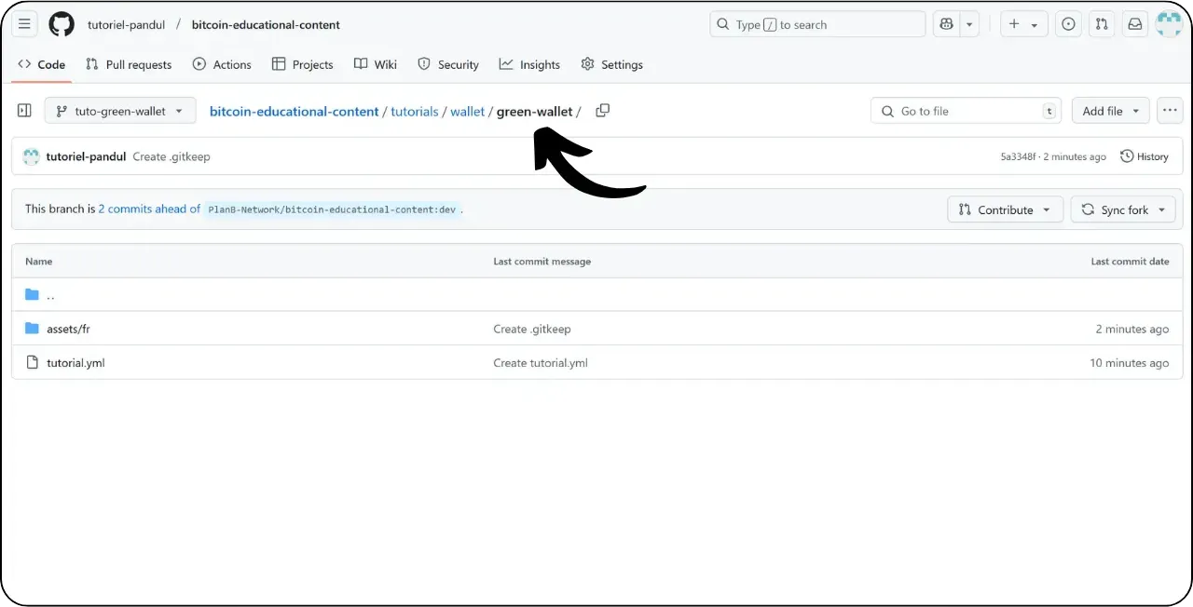Expand the Add file dropdown
The image size is (1193, 607).
click(x=1110, y=110)
